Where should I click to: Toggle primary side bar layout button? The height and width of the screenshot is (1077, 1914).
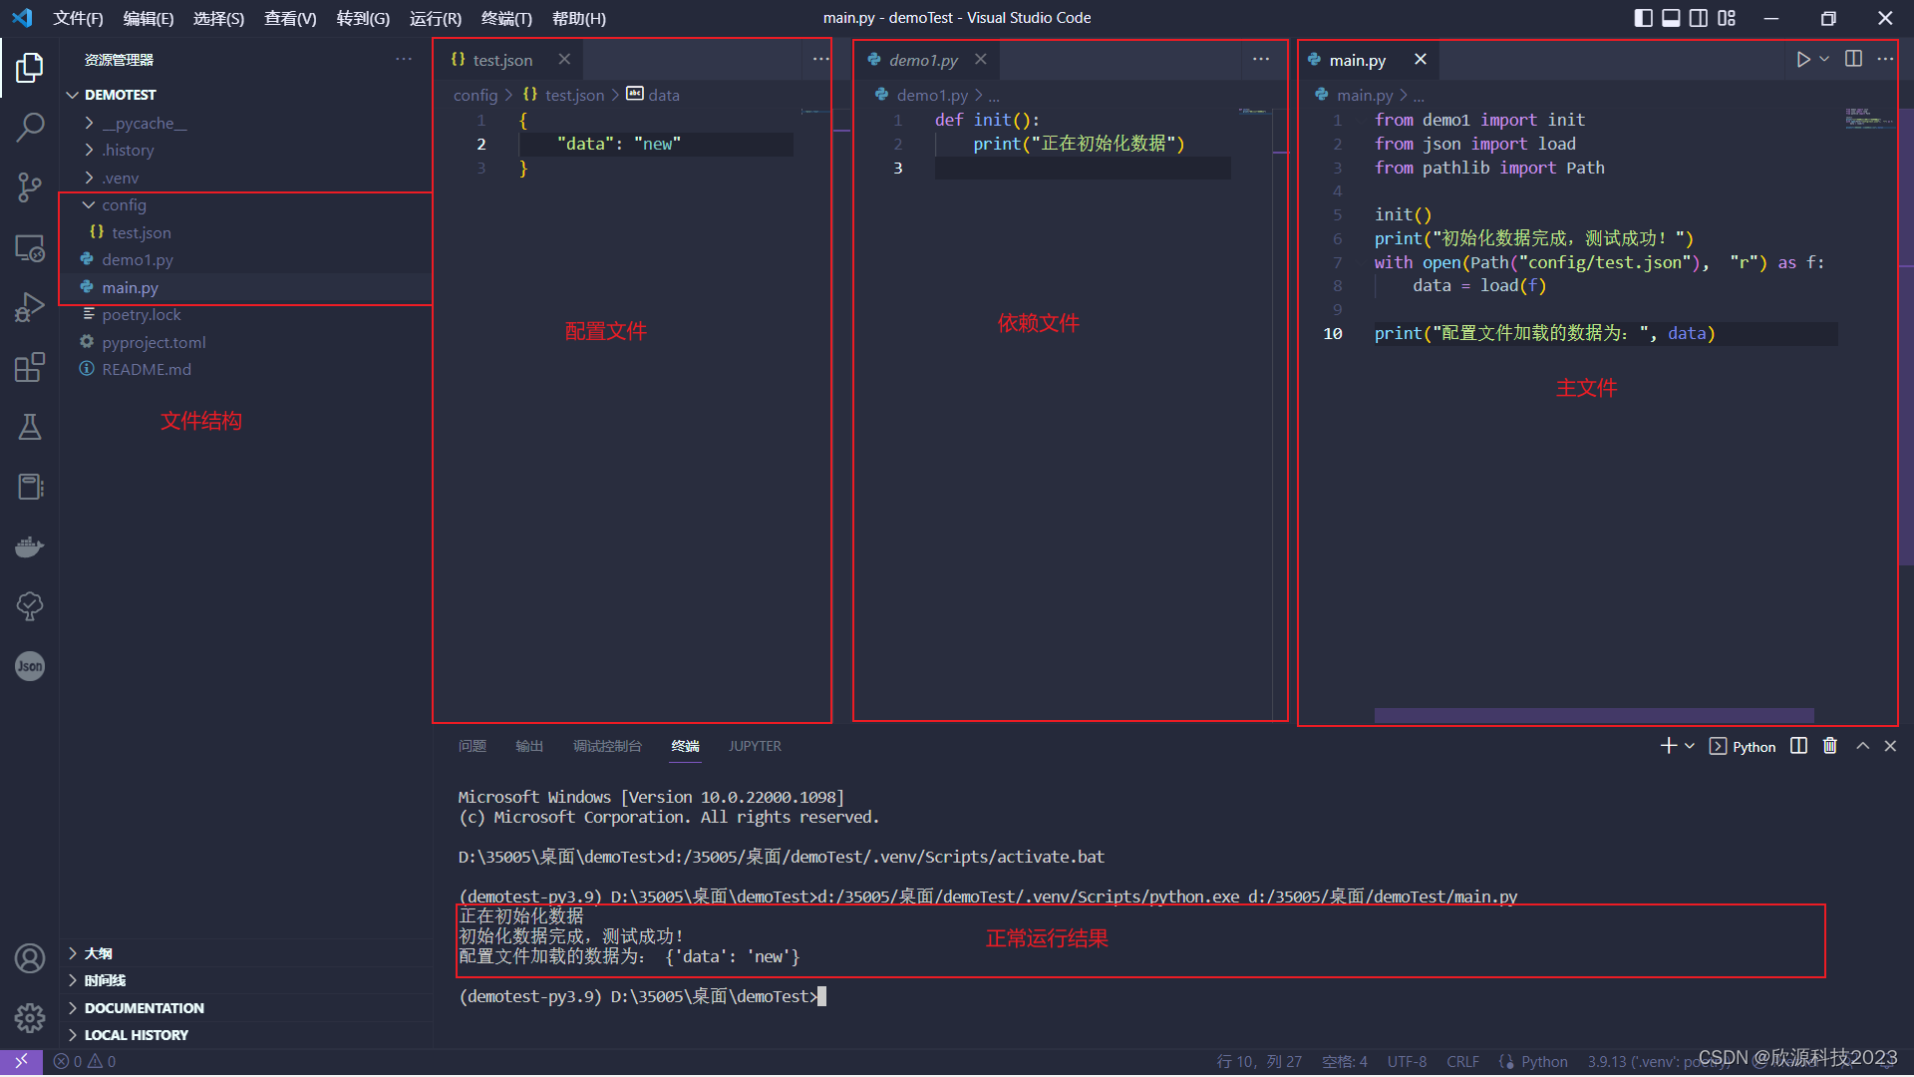pyautogui.click(x=1643, y=18)
